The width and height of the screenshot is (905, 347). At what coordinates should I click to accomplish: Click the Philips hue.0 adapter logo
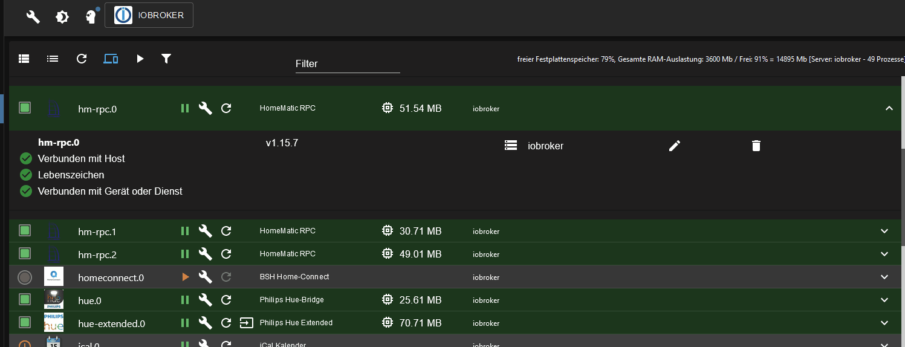tap(54, 300)
